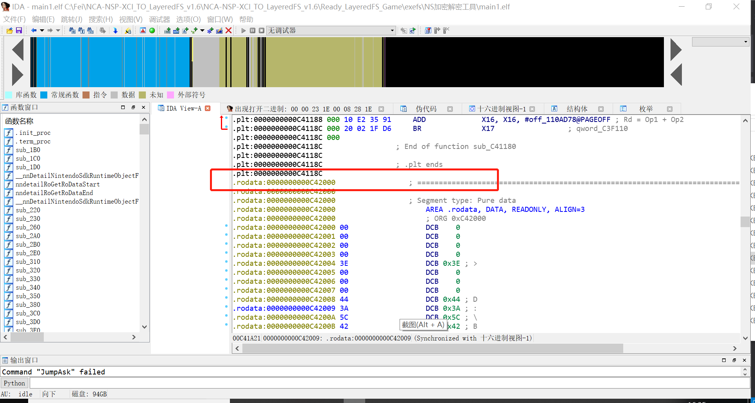The image size is (755, 403).
Task: Click the 截图(Alt + A) tooltip button
Action: click(423, 325)
